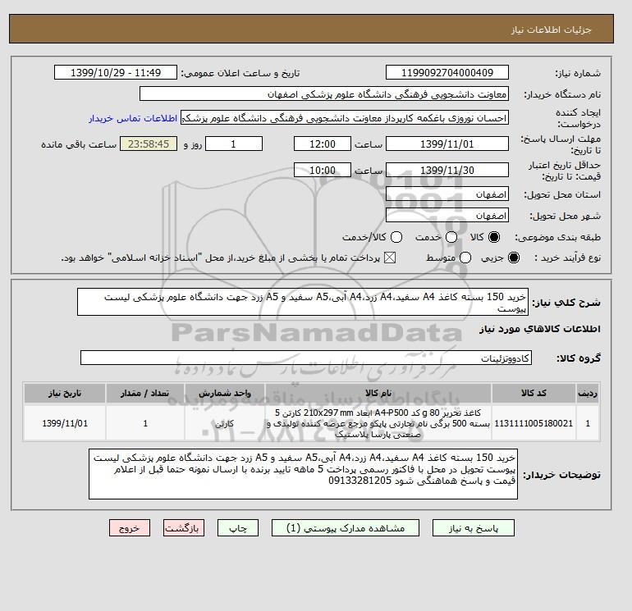Click the شرح کلی نیاز description box

[303, 302]
